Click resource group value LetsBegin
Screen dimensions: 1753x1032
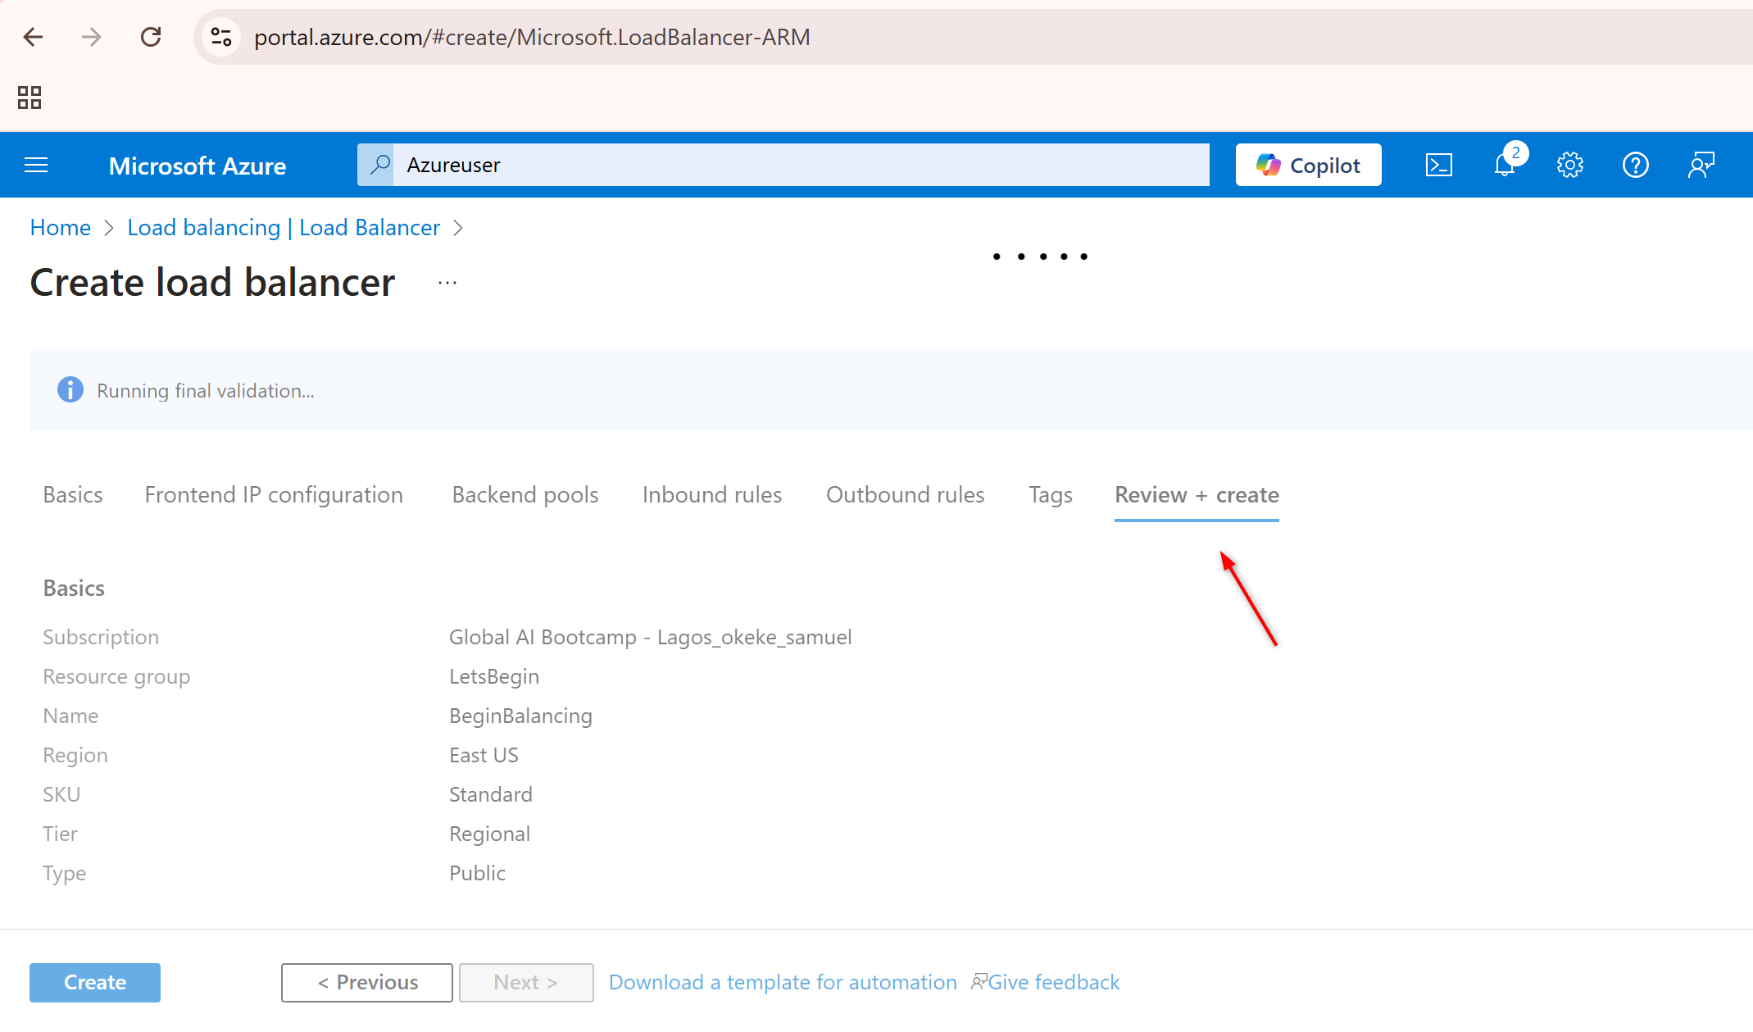(x=494, y=676)
